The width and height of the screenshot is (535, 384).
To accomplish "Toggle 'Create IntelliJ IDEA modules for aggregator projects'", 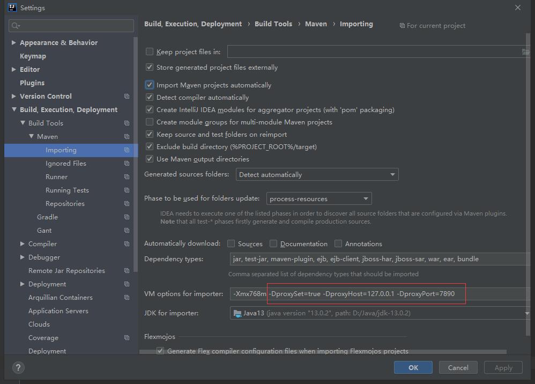I will coord(150,109).
